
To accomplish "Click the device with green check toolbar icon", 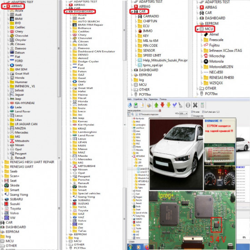I will coord(136,105).
